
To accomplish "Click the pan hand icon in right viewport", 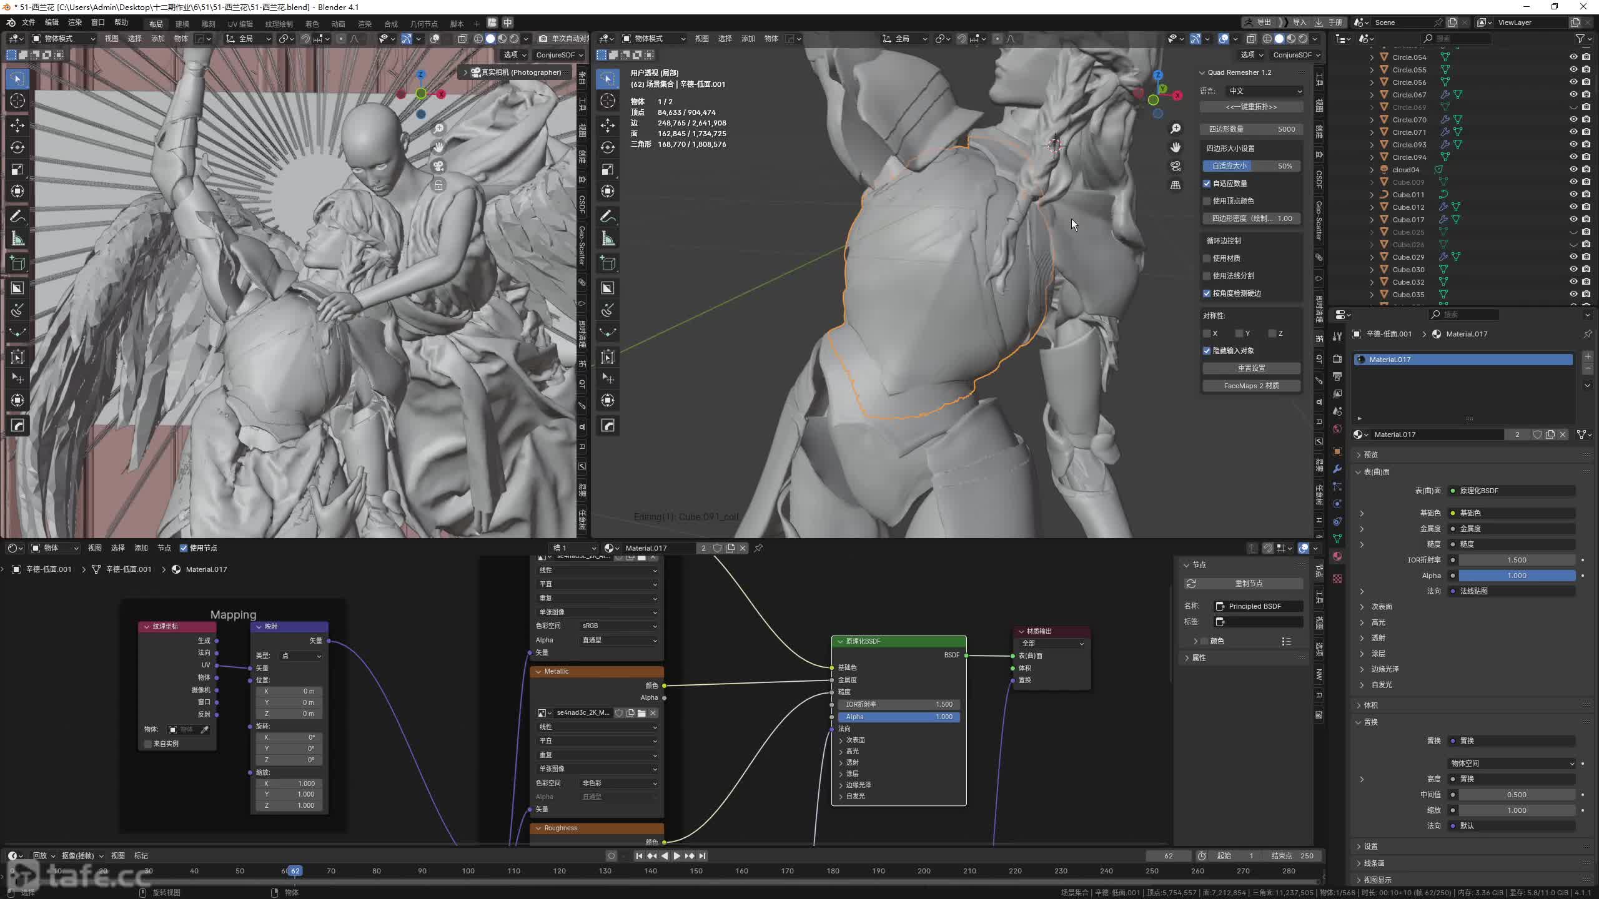I will click(1176, 147).
